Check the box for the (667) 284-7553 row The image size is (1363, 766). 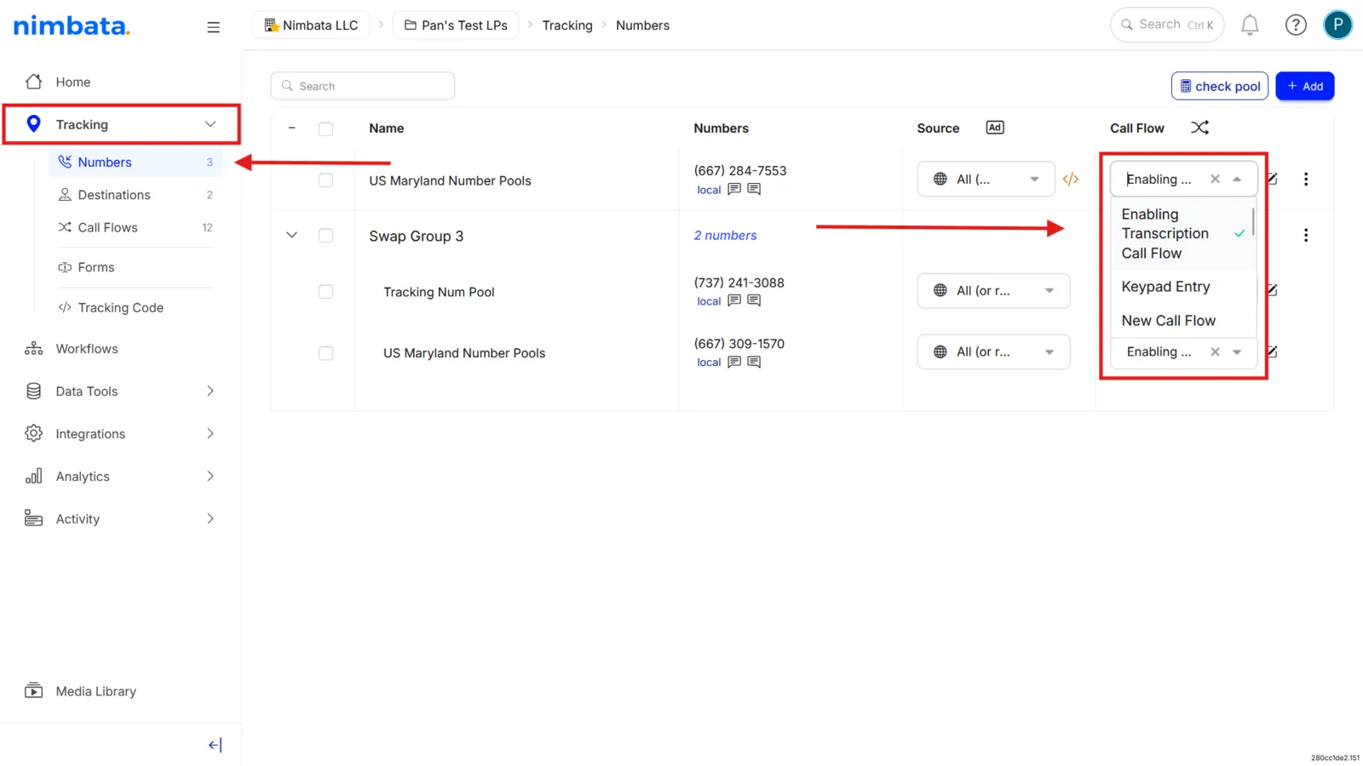pos(325,180)
